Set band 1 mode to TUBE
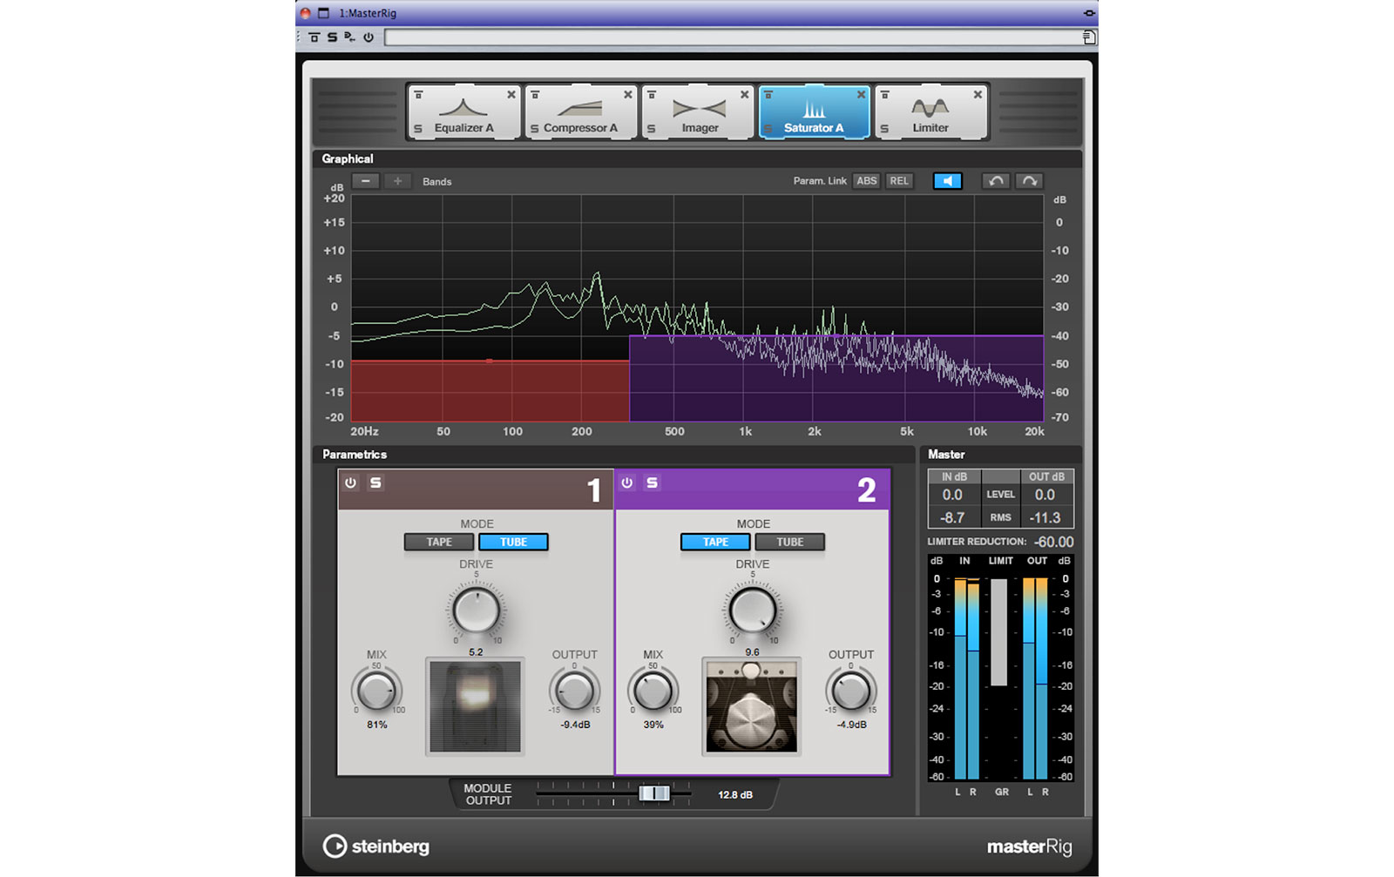Image resolution: width=1394 pixels, height=877 pixels. [513, 542]
